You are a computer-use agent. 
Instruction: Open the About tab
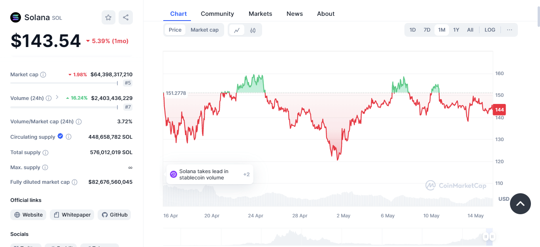point(326,14)
